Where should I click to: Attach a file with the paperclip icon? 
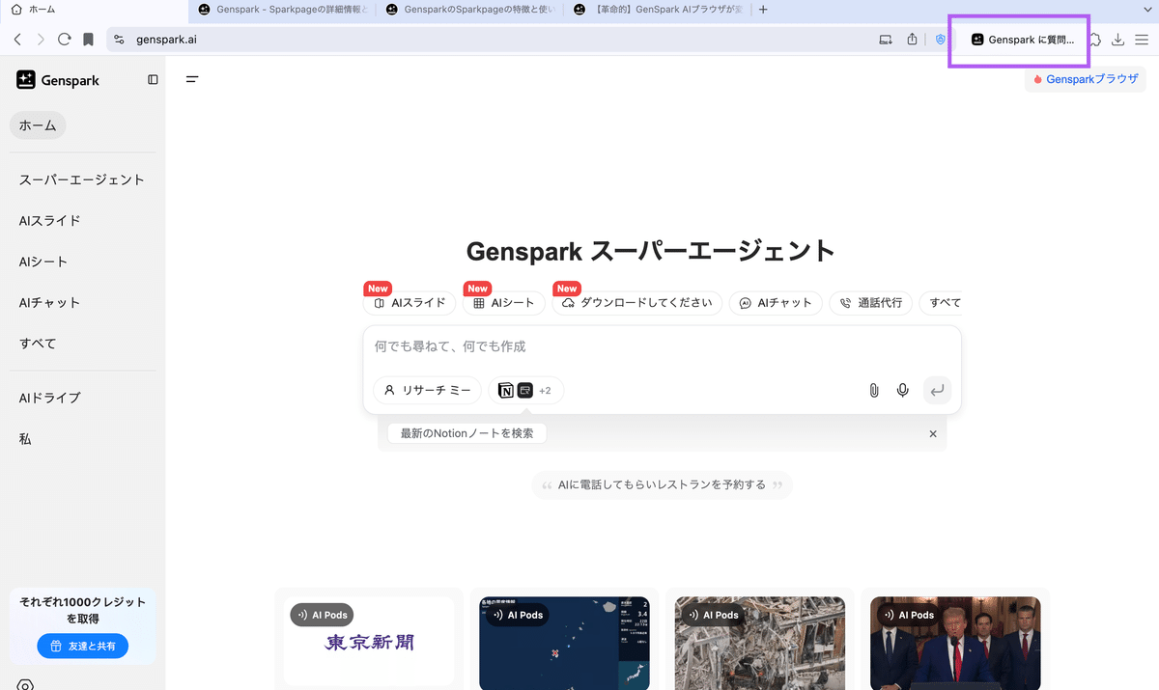873,390
